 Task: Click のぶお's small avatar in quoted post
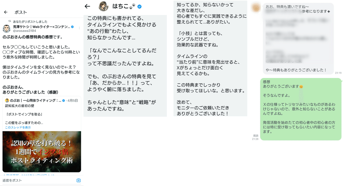click(x=7, y=101)
